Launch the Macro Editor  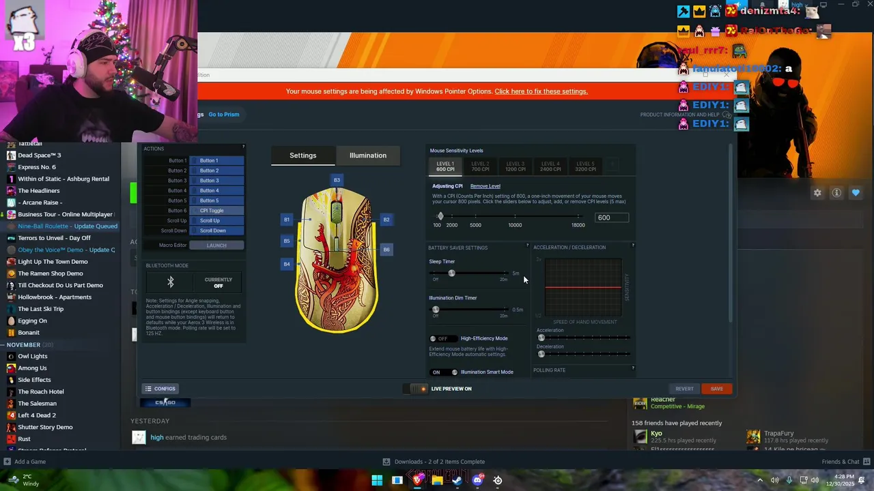[x=216, y=245]
